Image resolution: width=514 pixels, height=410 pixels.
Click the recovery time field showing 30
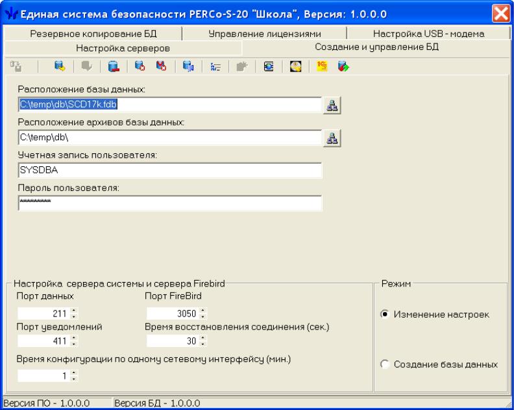[173, 340]
